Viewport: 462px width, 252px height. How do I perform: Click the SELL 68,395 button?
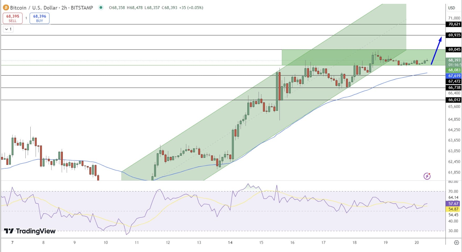tap(13, 18)
